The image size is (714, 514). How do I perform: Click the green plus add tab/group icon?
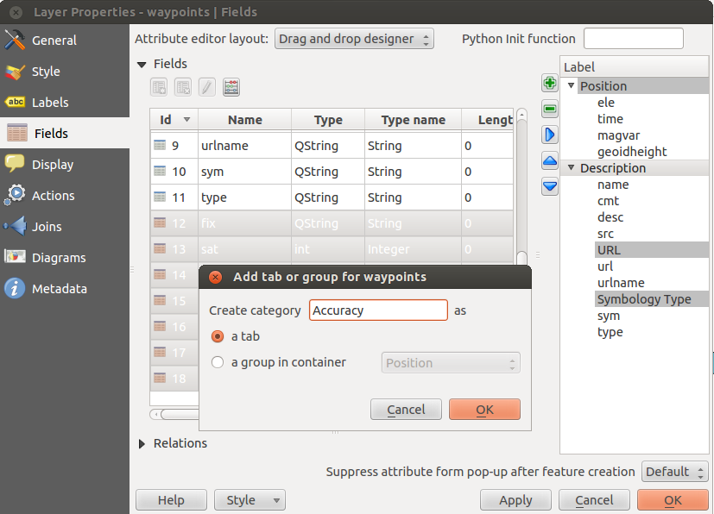pos(550,84)
